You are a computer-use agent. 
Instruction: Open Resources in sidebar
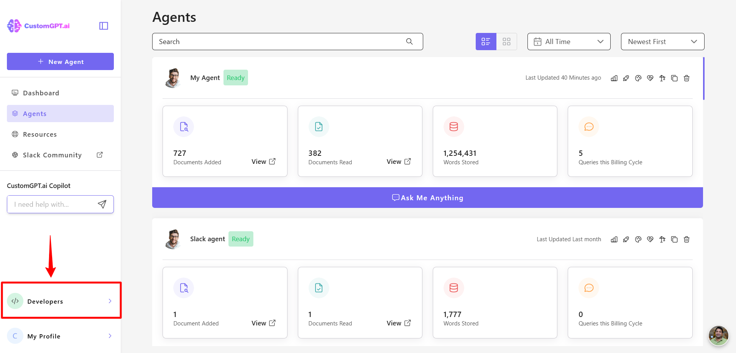[60, 134]
